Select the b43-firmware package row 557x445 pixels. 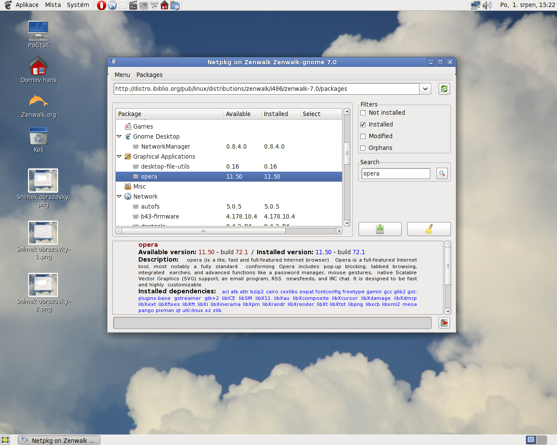229,216
